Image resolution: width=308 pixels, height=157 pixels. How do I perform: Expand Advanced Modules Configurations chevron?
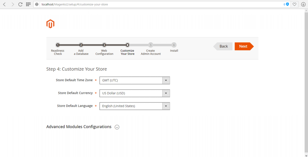click(x=117, y=127)
